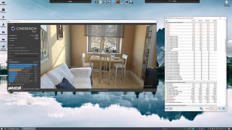Click the Minimum column header in HWiNFO
This screenshot has width=232, height=130.
200,21
